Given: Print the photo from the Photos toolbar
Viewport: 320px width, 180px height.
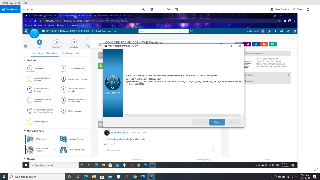Looking at the screenshot, I should tap(308, 9).
